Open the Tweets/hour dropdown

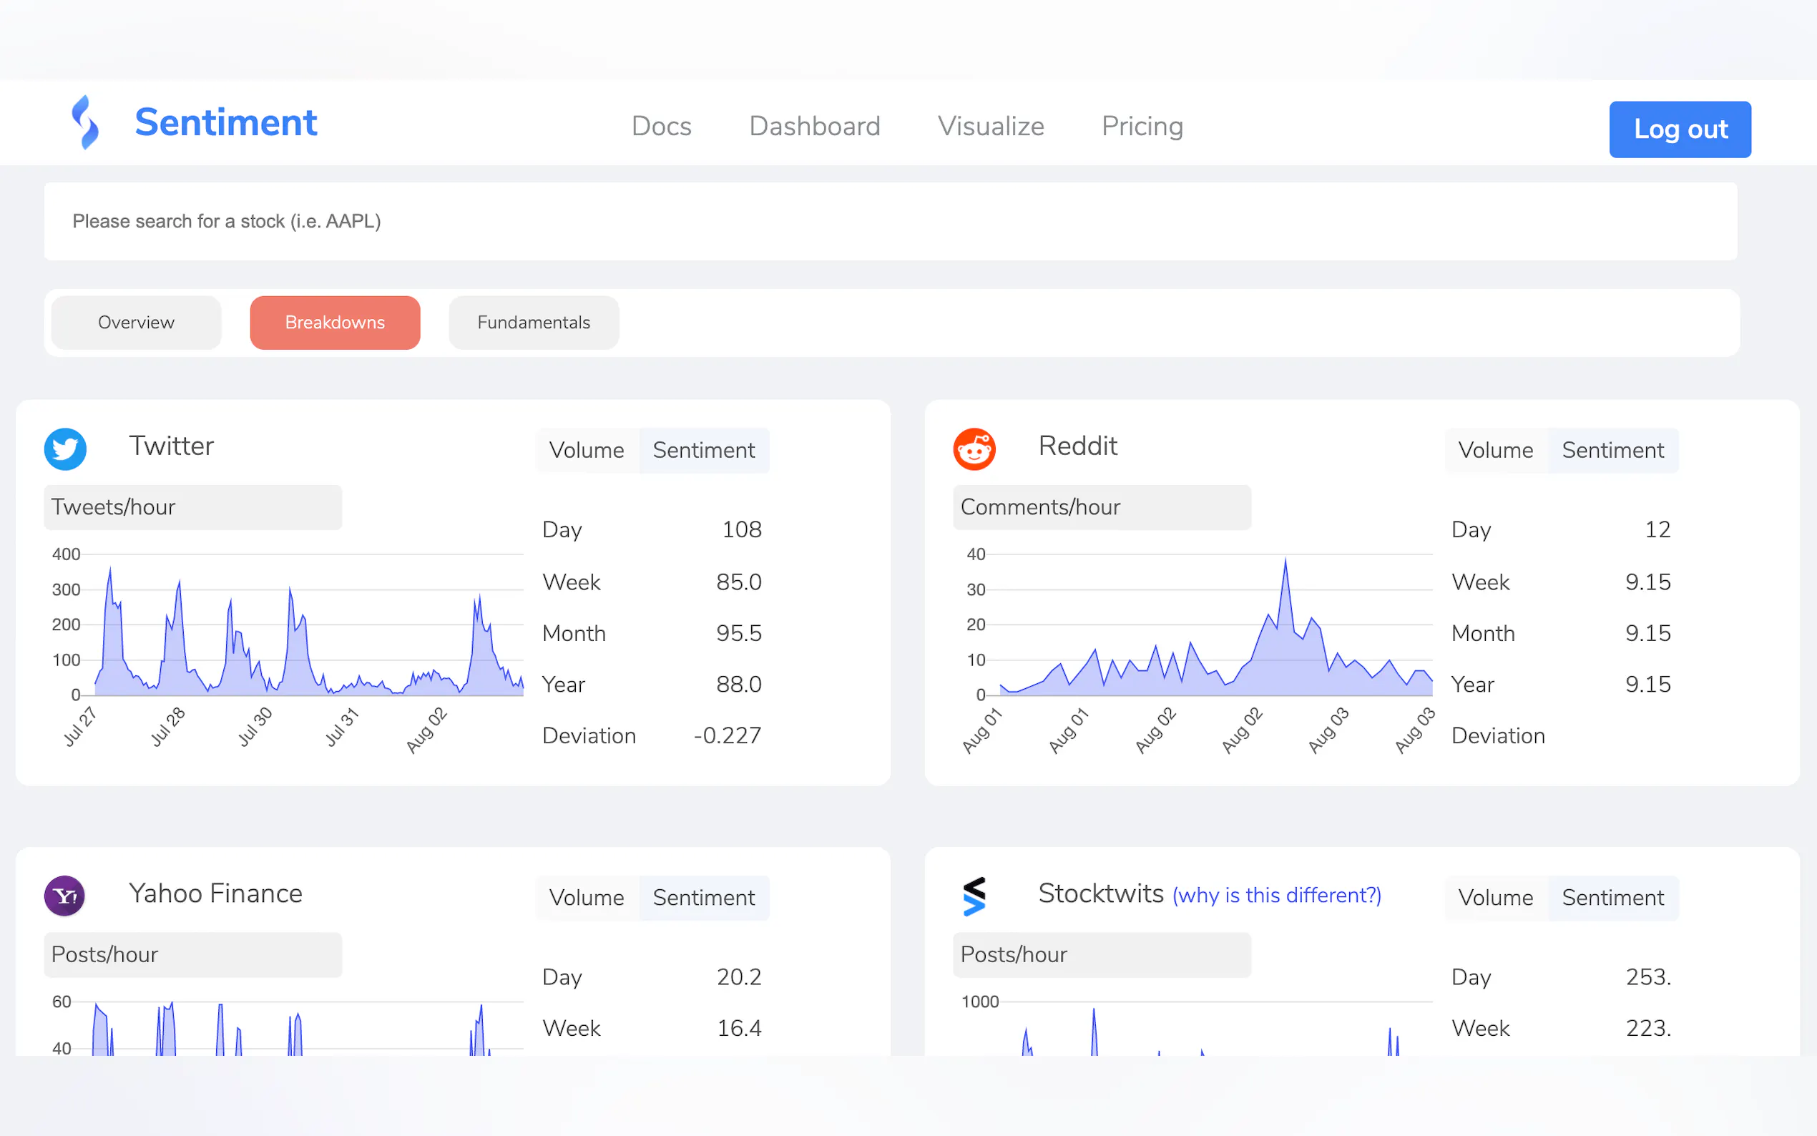tap(193, 507)
